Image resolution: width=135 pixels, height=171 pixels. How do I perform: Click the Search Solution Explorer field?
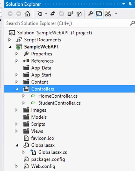67,23
